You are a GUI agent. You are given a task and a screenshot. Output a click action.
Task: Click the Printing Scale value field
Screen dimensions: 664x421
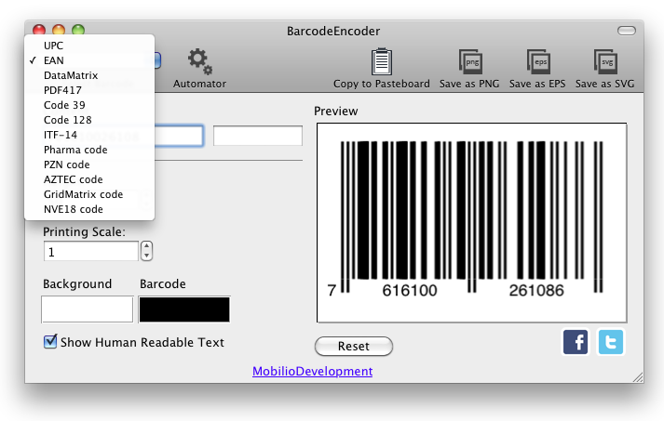(x=91, y=252)
